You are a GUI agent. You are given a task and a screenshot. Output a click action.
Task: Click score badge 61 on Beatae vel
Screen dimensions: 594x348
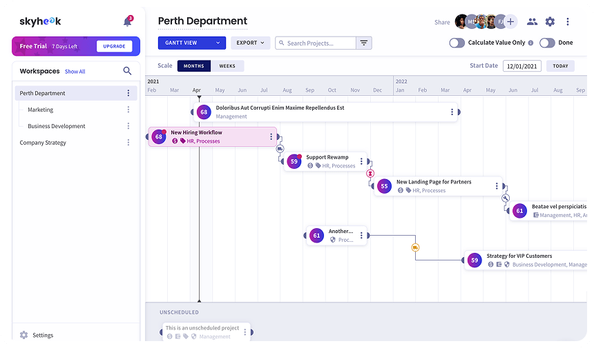(519, 211)
